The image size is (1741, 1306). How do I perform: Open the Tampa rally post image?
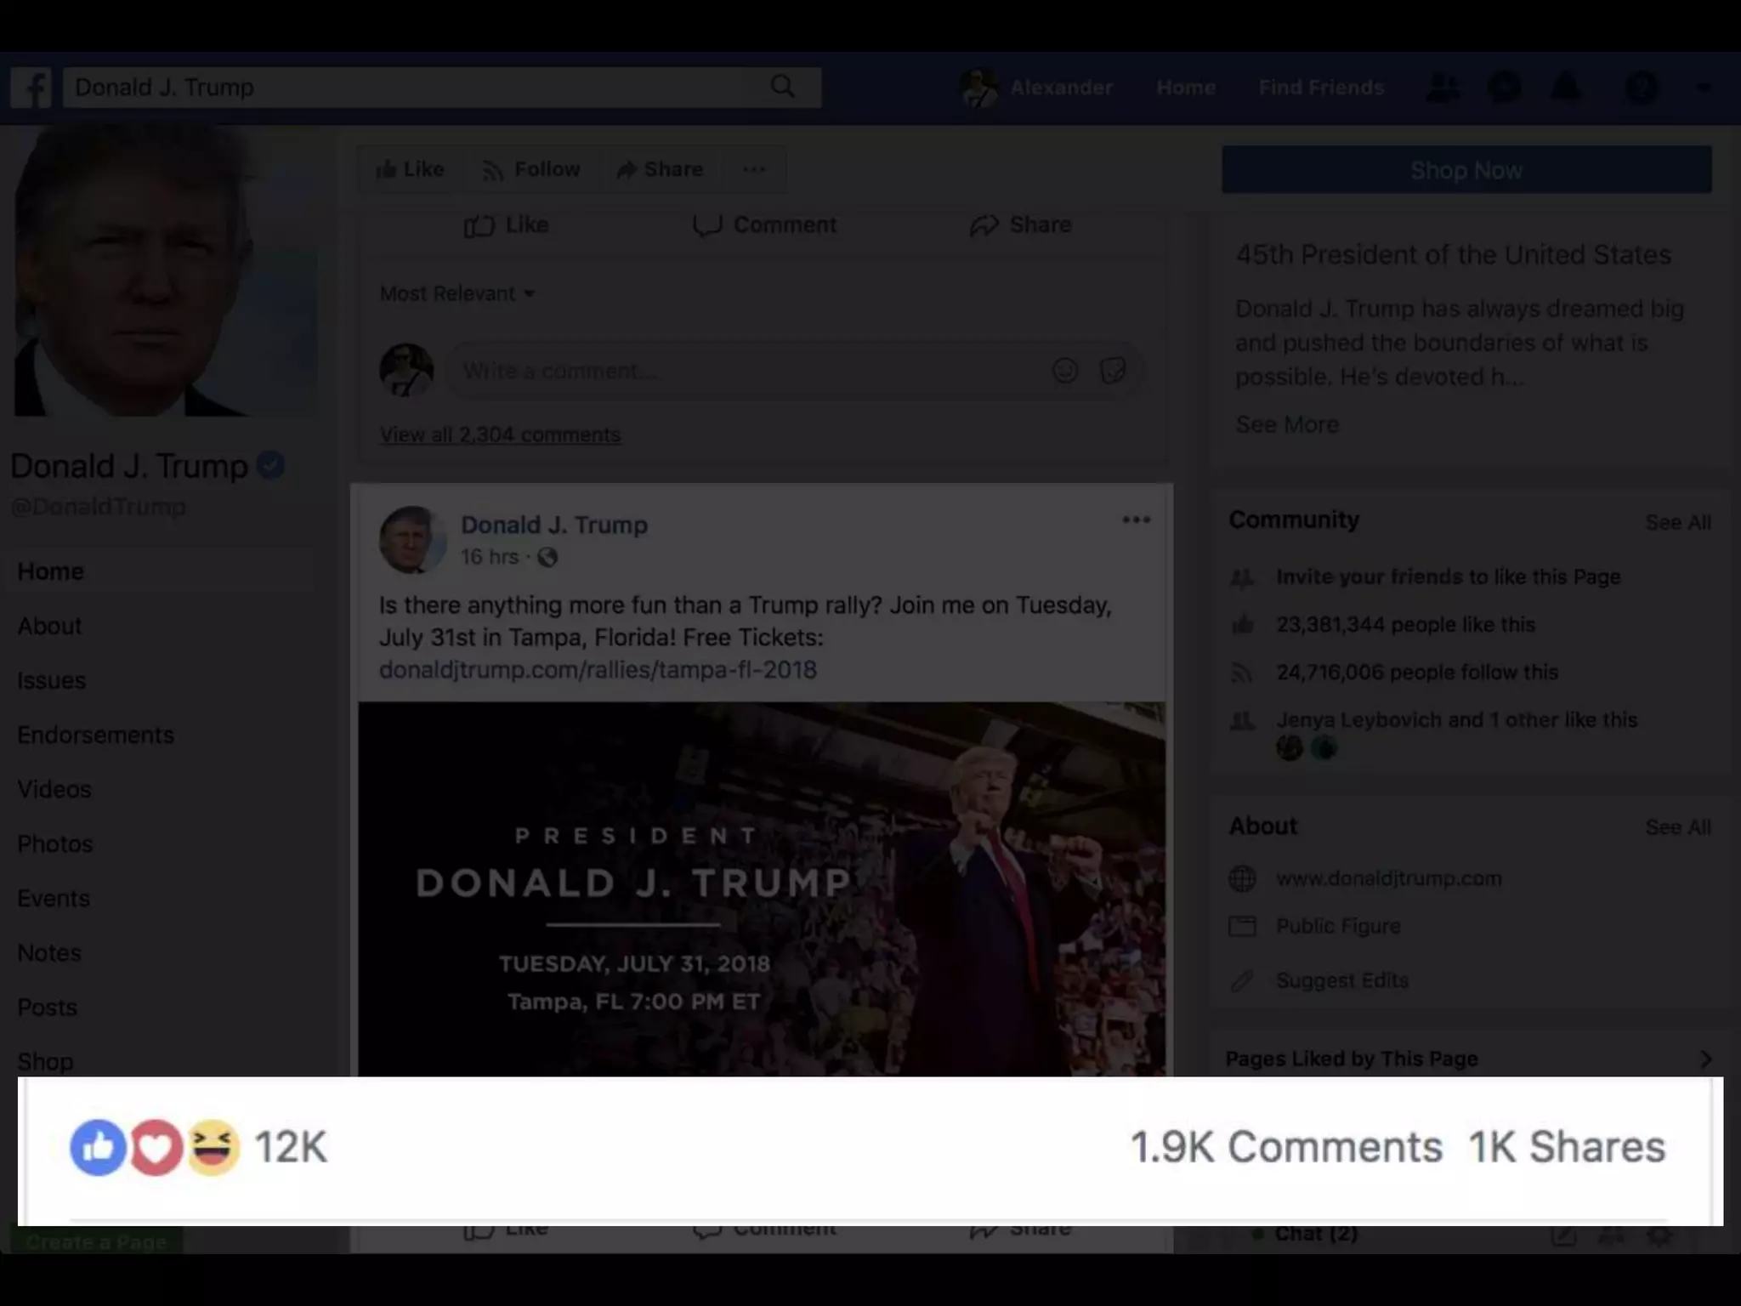pos(762,889)
